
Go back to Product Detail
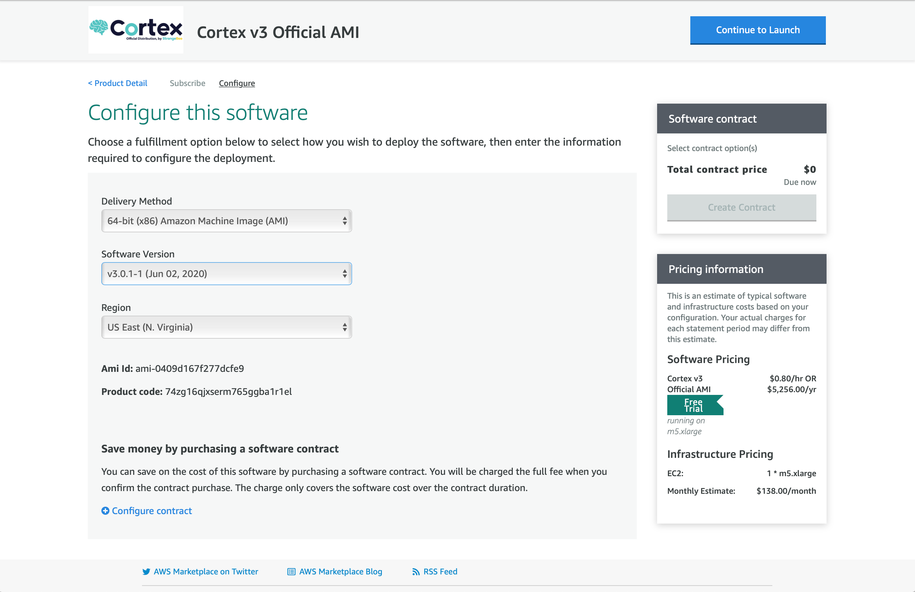coord(118,83)
